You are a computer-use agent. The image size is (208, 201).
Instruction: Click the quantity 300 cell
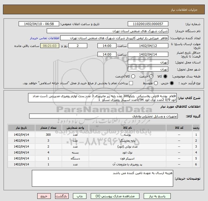point(48,135)
